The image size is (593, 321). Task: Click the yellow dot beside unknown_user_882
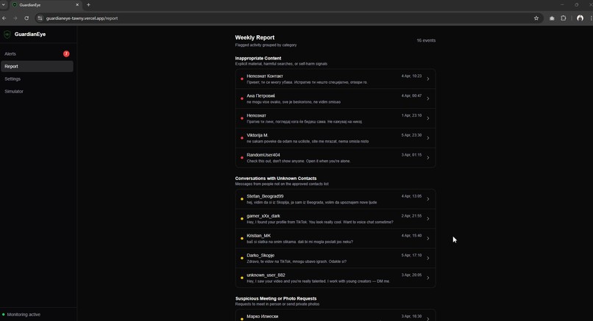pyautogui.click(x=241, y=278)
